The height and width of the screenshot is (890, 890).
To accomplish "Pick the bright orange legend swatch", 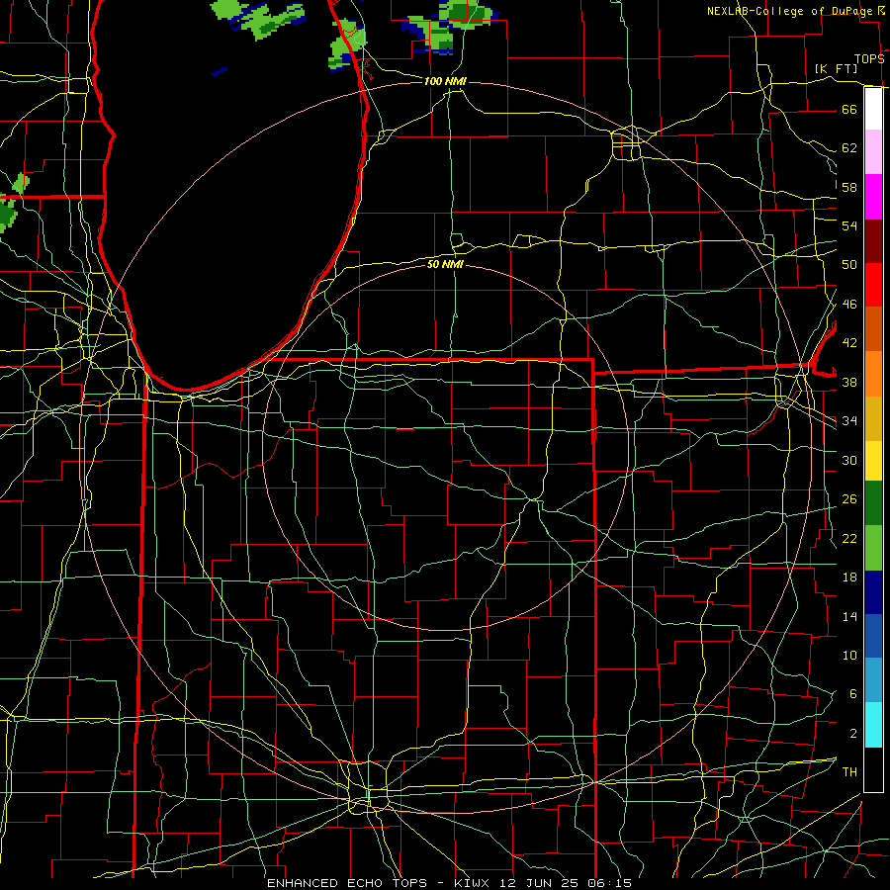I will 873,373.
